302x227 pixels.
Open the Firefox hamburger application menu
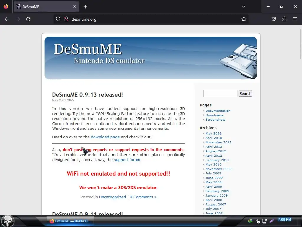(x=295, y=19)
